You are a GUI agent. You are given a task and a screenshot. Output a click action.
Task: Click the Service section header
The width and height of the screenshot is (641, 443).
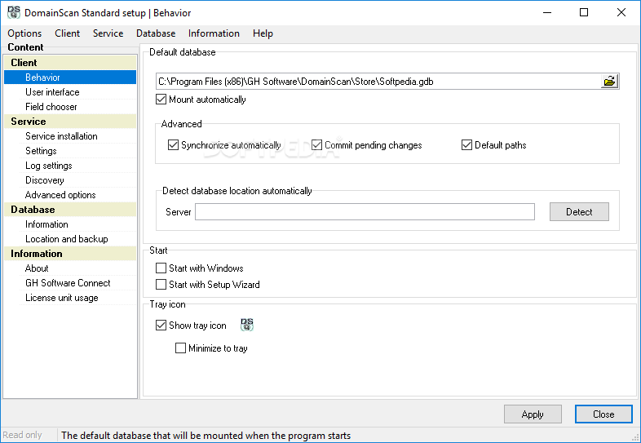[70, 122]
